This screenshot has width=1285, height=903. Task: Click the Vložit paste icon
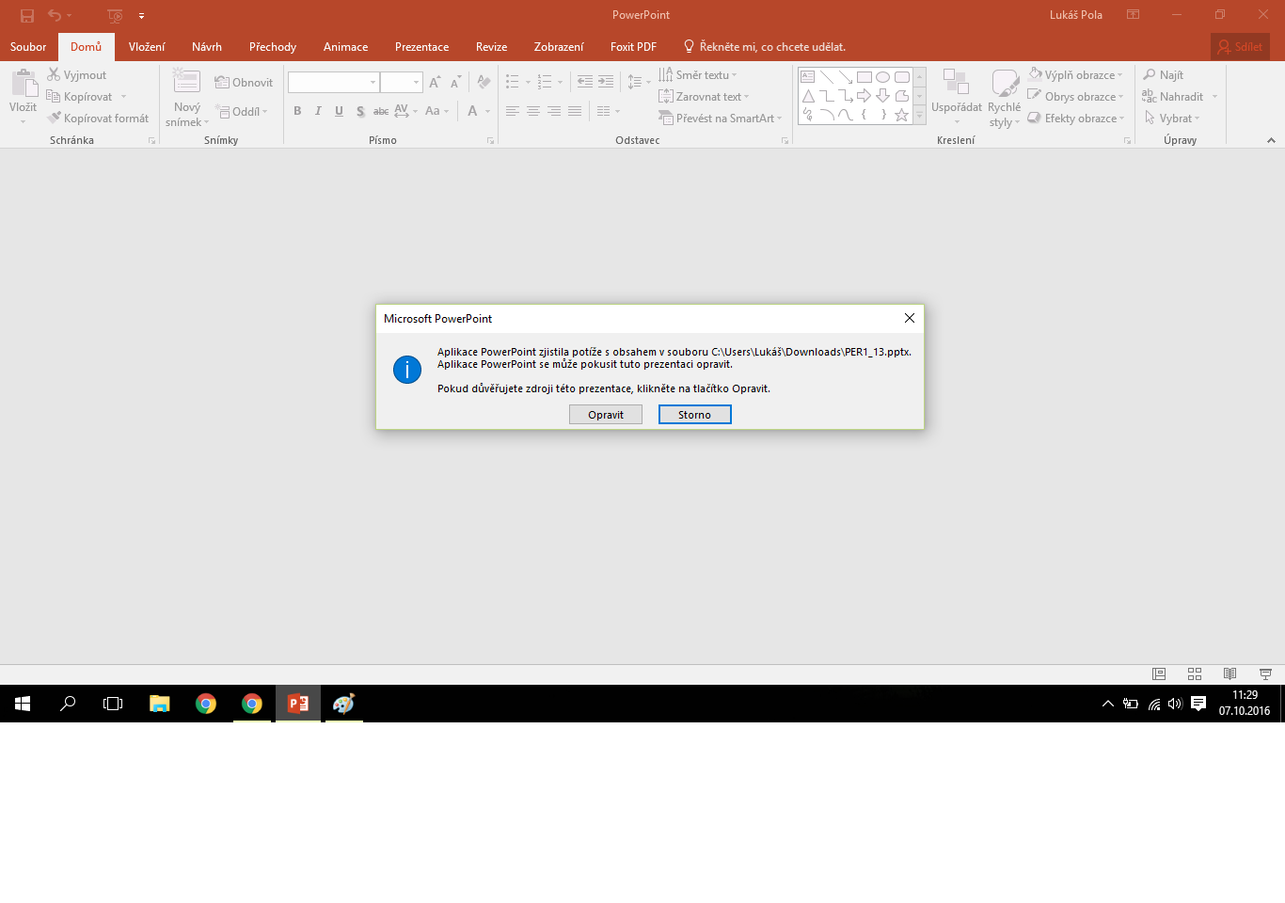(x=24, y=84)
